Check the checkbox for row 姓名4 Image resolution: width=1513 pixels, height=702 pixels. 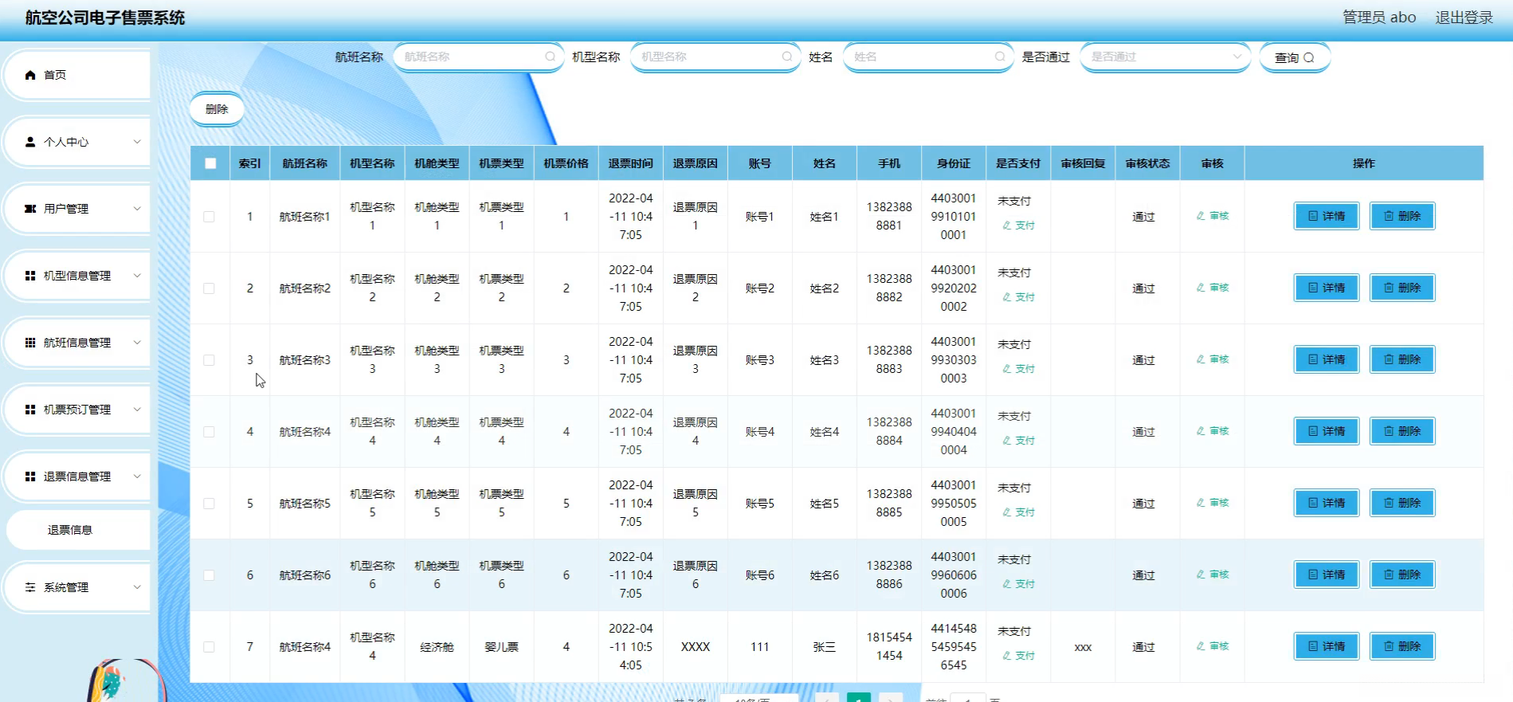click(209, 432)
